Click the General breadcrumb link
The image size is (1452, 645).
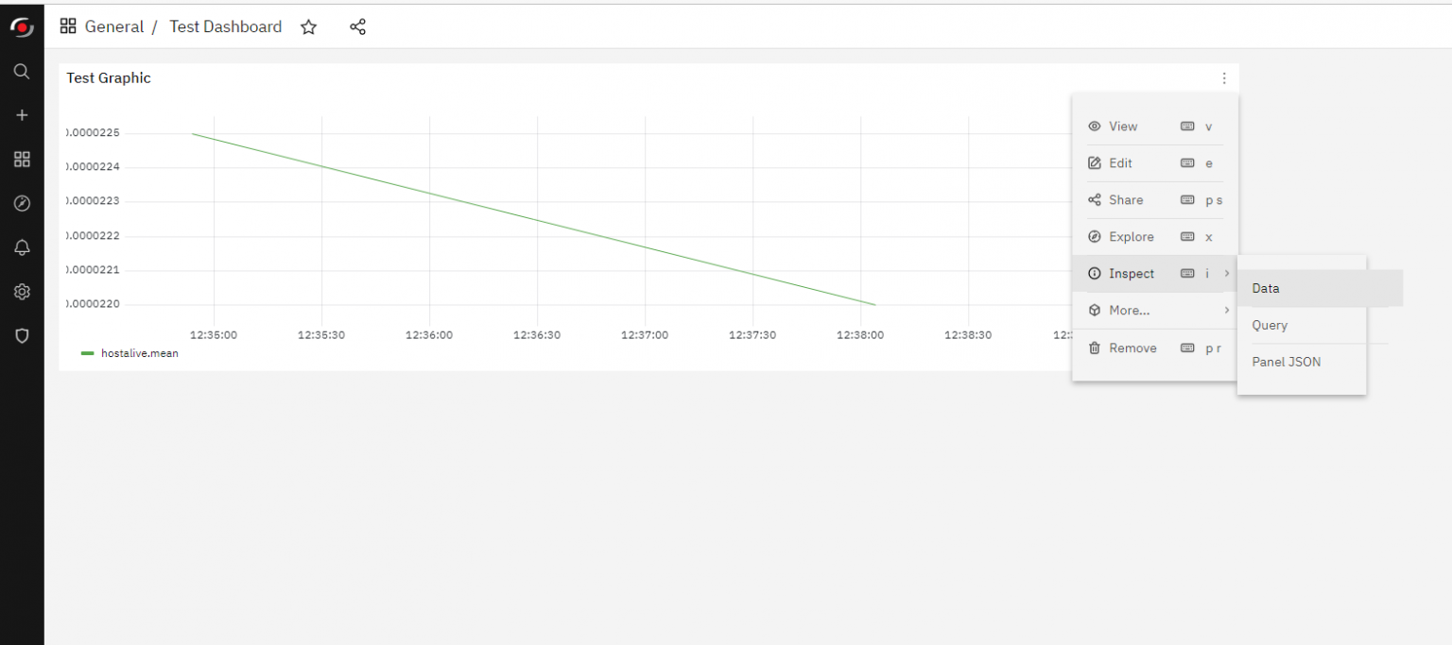click(x=113, y=26)
